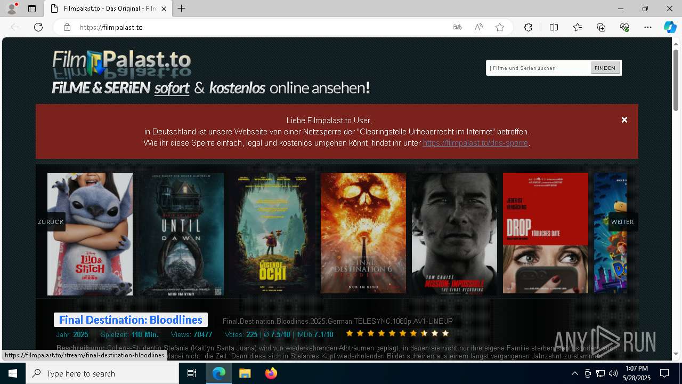
Task: Open Copilot sidebar
Action: 670,27
